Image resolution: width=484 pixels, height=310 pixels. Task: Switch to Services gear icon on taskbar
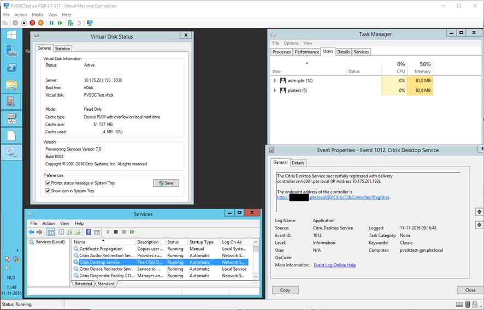pyautogui.click(x=11, y=152)
